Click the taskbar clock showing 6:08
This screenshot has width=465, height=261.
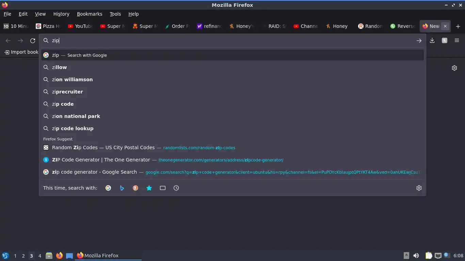pos(458,256)
